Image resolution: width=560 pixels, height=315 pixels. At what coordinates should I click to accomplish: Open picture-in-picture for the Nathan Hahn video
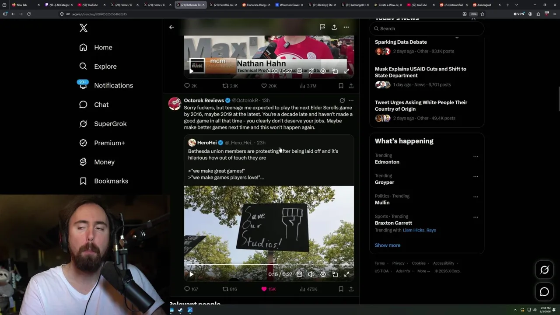click(x=335, y=71)
